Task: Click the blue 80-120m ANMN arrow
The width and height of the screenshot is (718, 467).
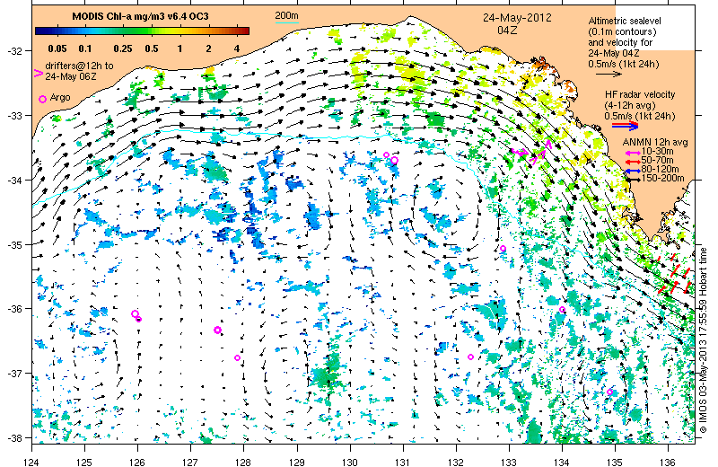Action: (x=633, y=171)
